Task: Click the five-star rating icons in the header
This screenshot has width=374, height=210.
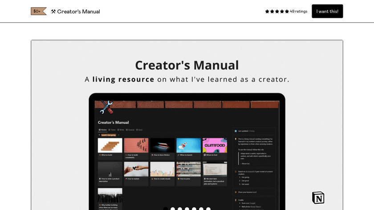Action: click(277, 11)
